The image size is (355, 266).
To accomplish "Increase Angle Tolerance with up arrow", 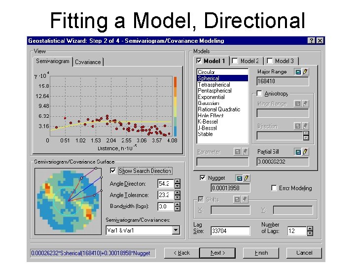I will 177,193.
